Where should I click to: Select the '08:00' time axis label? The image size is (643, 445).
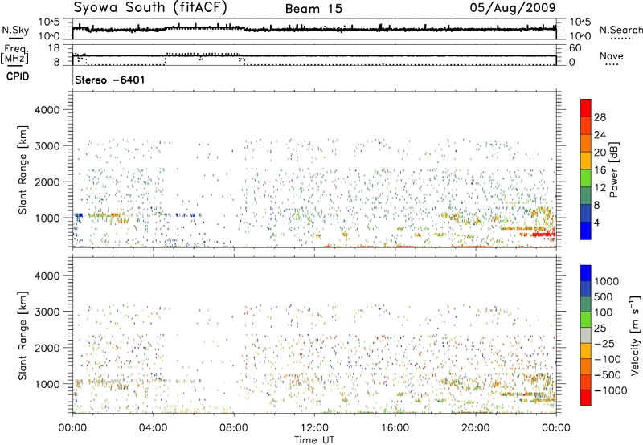tap(234, 428)
